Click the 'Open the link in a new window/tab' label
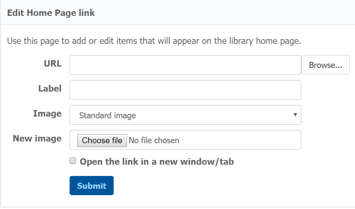The width and height of the screenshot is (355, 209). click(x=157, y=162)
